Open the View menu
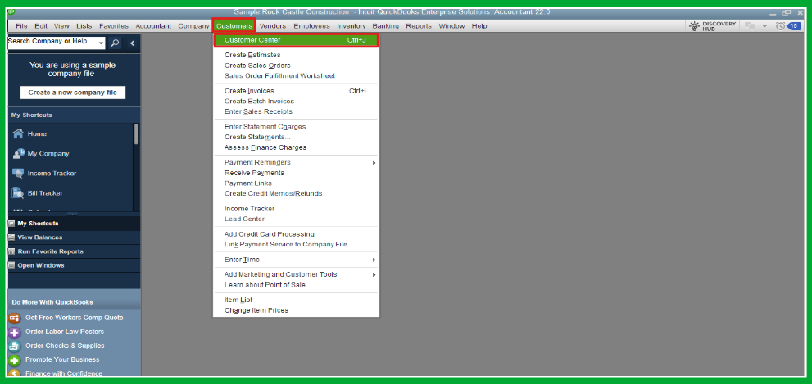Screen dimensions: 812x384 pos(61,26)
